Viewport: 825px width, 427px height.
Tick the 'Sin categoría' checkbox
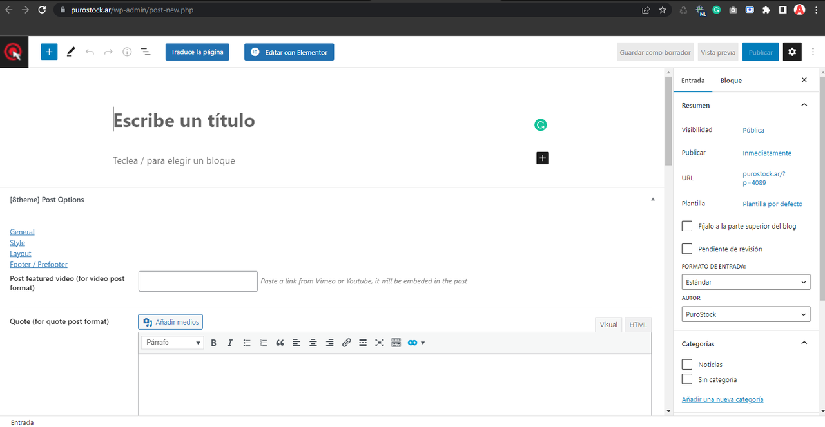coord(687,379)
